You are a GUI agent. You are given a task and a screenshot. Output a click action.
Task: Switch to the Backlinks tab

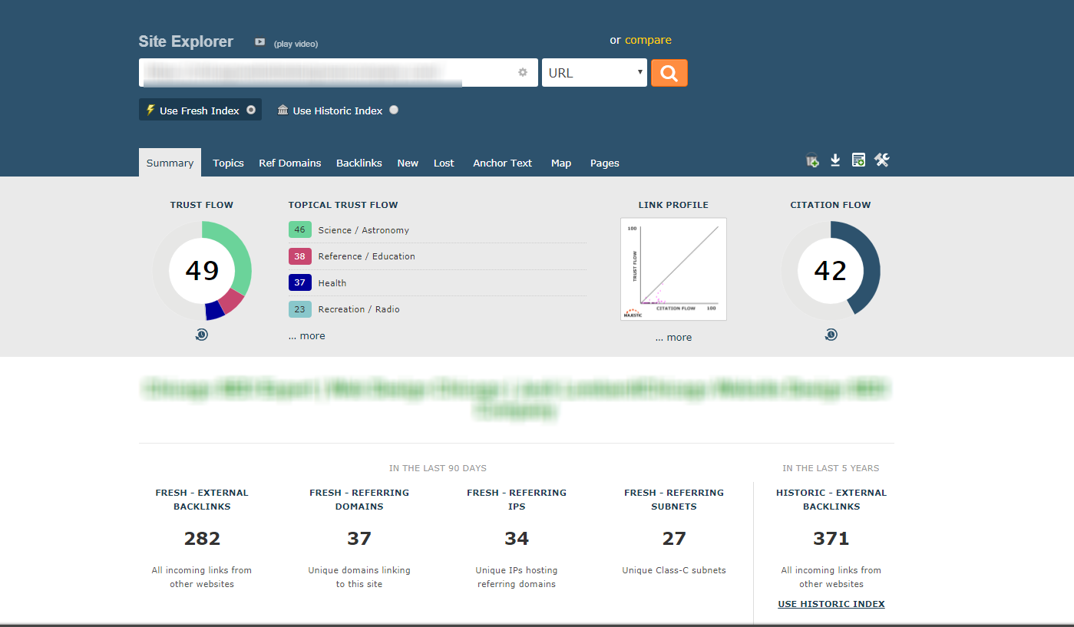point(359,163)
